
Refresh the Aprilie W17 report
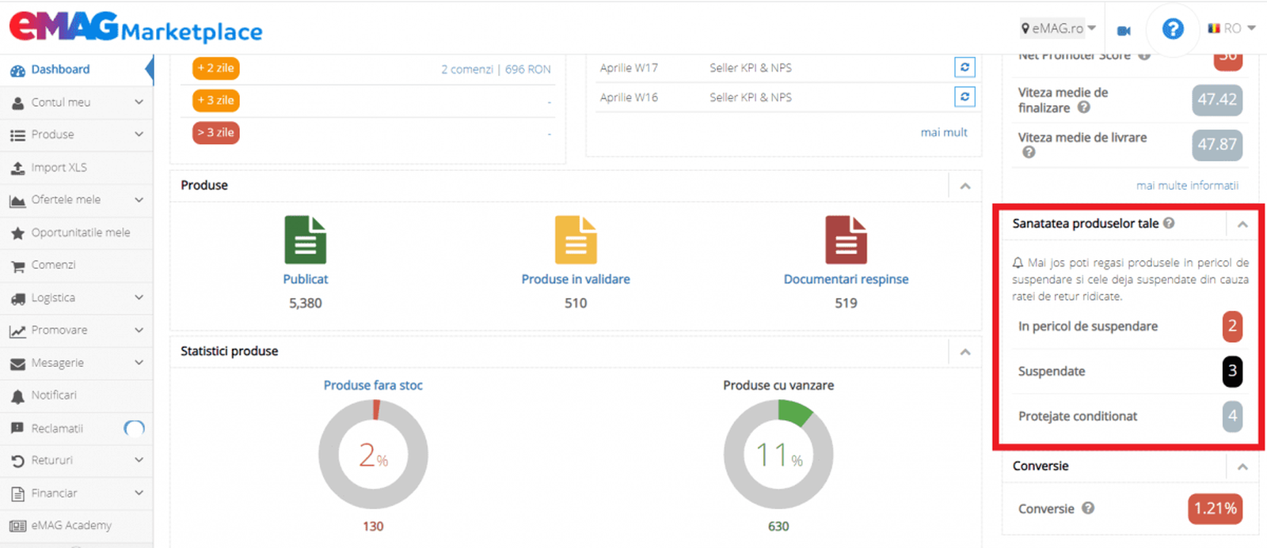point(965,68)
